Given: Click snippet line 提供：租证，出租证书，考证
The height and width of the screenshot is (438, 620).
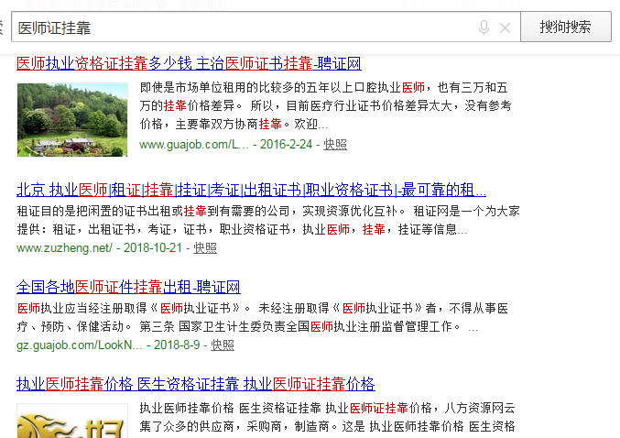Looking at the screenshot, I should 242,229.
